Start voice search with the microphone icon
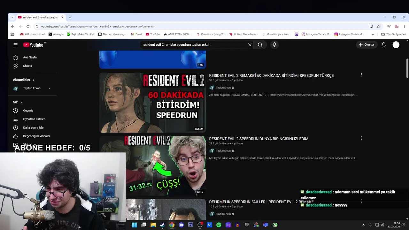The width and height of the screenshot is (409, 230). pyautogui.click(x=274, y=45)
